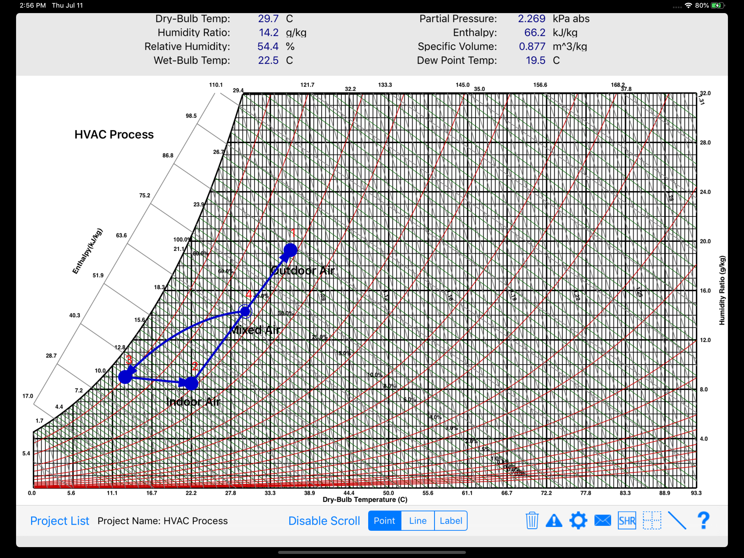Select the dashed crosshair grid icon
The image size is (744, 558).
click(652, 520)
